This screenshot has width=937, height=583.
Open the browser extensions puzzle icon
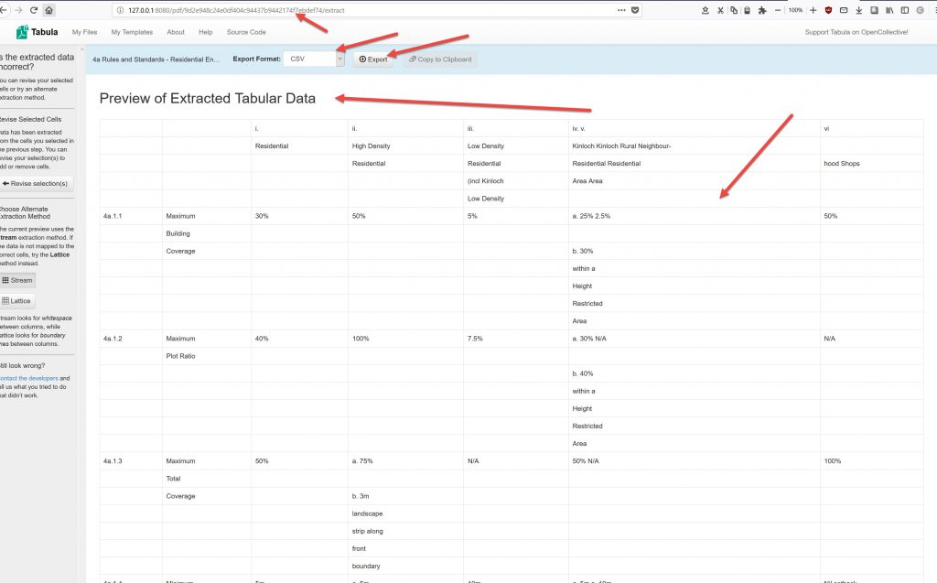click(762, 10)
